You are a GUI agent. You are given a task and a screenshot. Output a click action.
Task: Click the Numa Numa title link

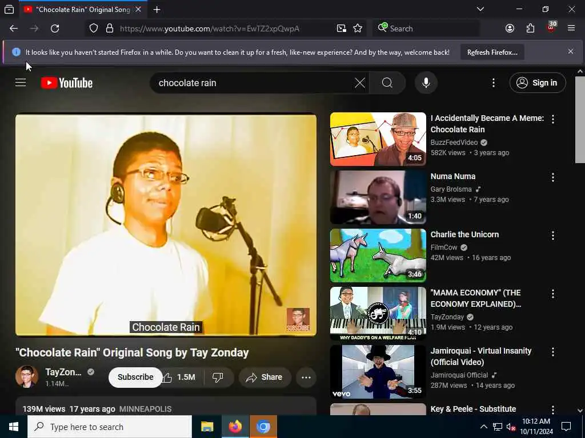453,176
